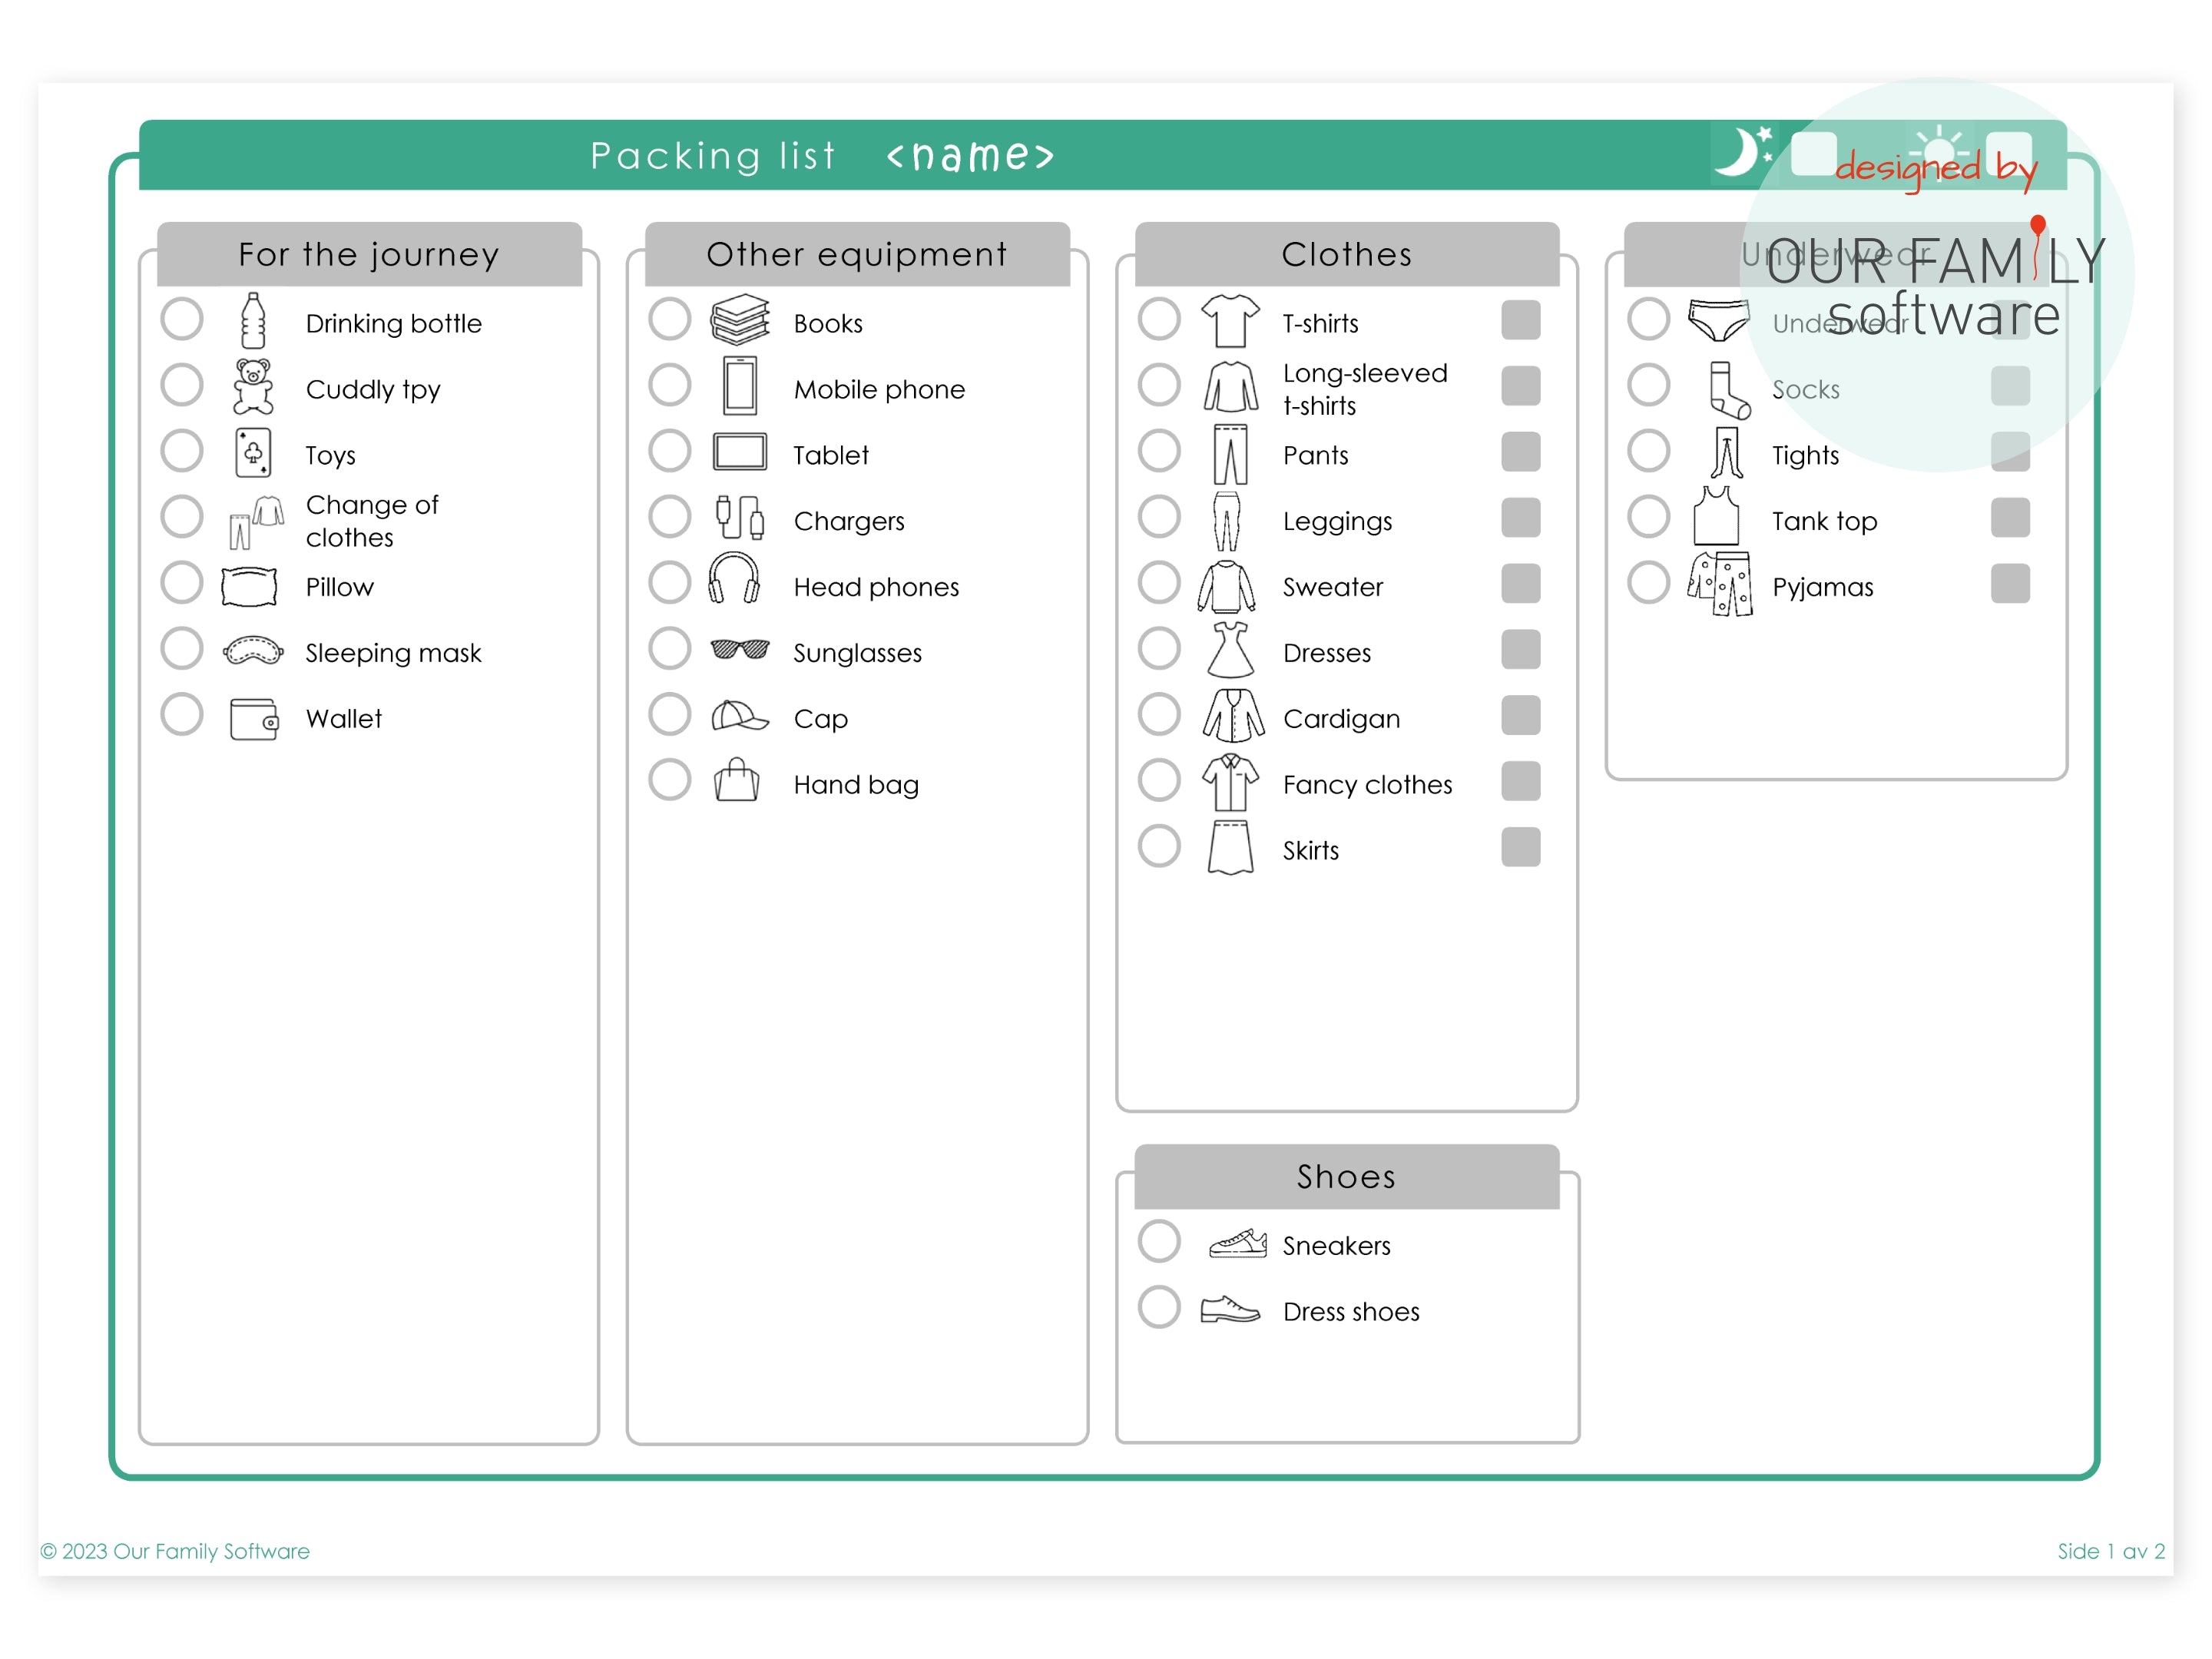Click the For the journey header
The width and height of the screenshot is (2212, 1659).
tap(369, 254)
